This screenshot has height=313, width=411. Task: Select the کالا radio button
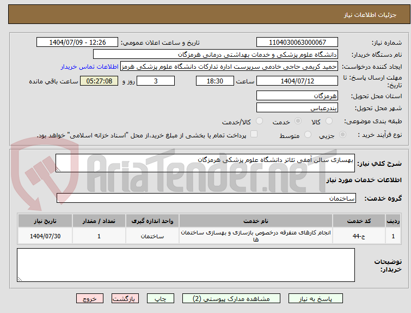point(329,121)
